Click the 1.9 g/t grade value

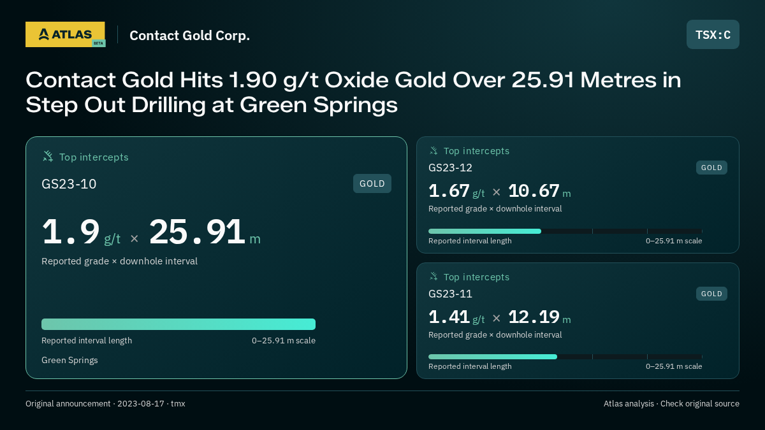click(81, 233)
